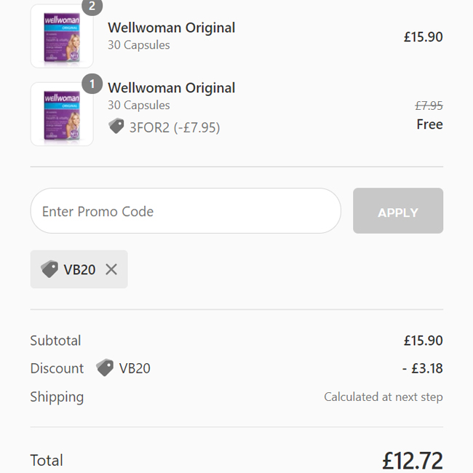Click the VB20 code in the Discount row
Screen dimensions: 473x473
point(135,368)
